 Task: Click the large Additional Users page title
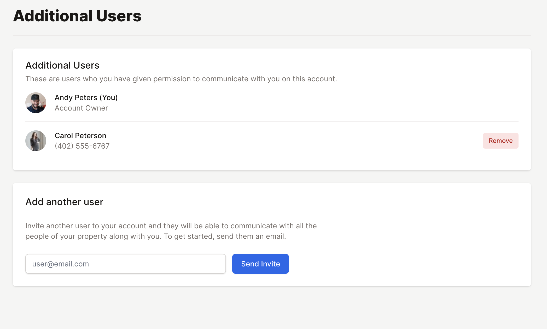pyautogui.click(x=77, y=16)
